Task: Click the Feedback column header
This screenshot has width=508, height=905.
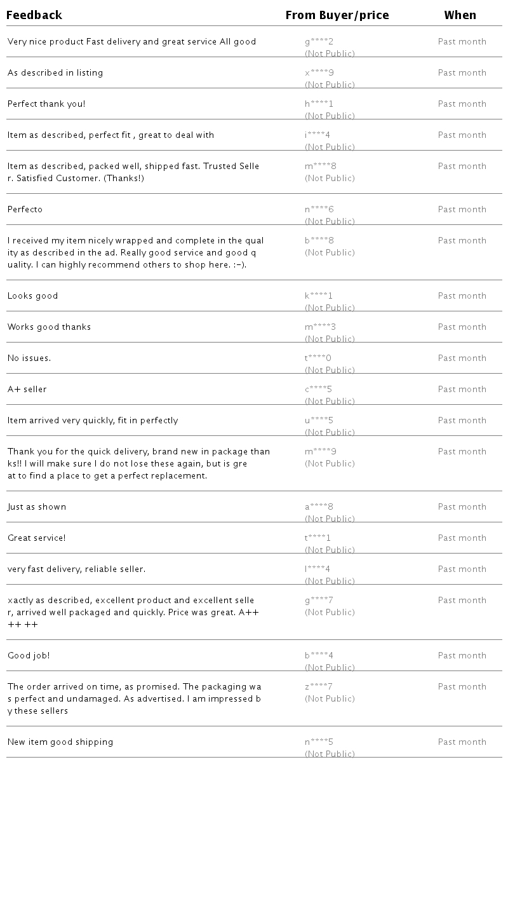Action: [x=34, y=15]
